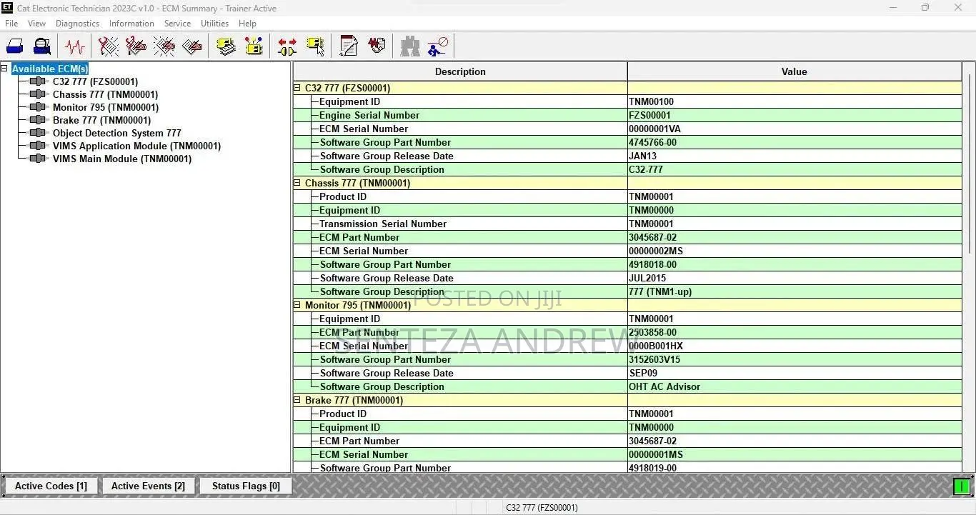Click the ECM Summary toolbar icon
976x515 pixels.
(226, 46)
